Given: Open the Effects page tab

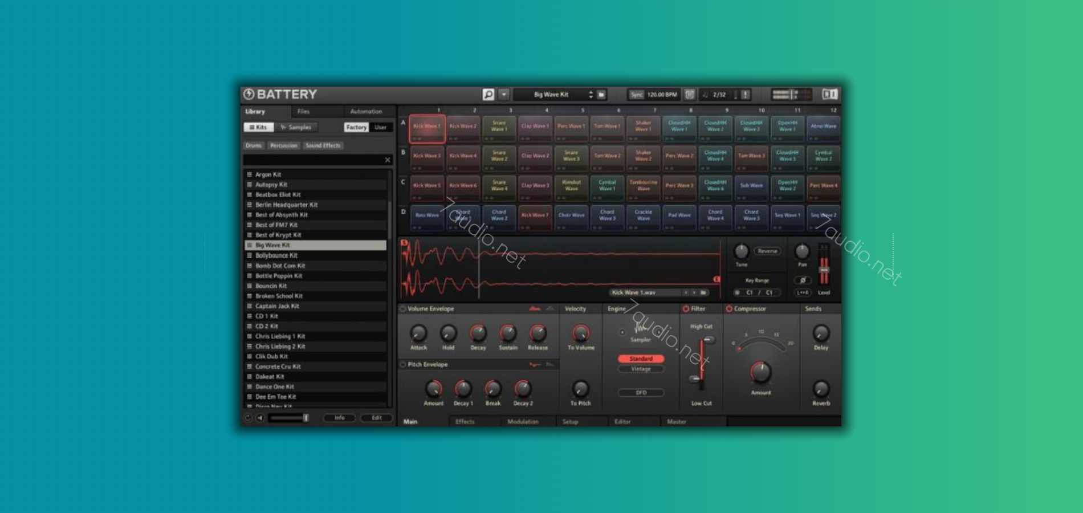Looking at the screenshot, I should click(x=465, y=422).
